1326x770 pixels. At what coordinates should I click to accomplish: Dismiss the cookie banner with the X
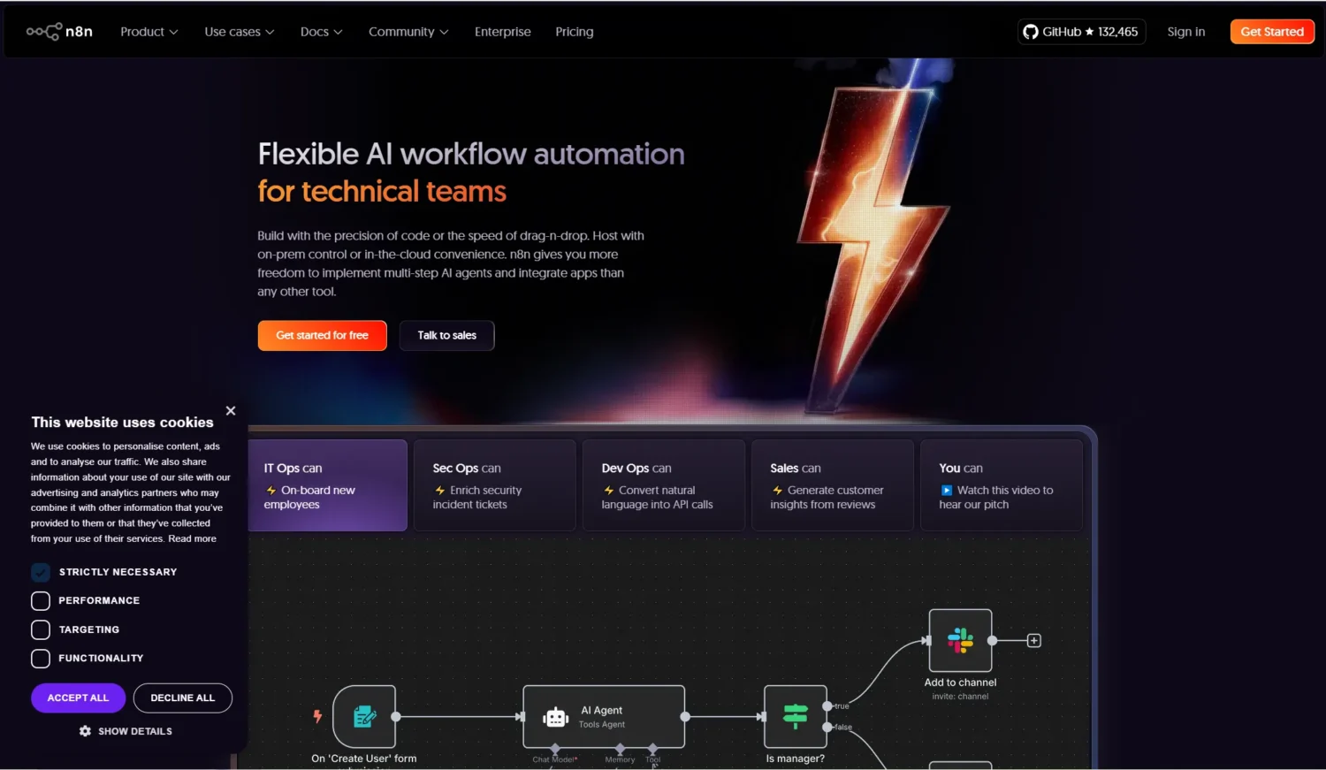click(231, 410)
